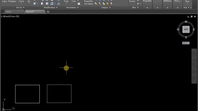Expand the Modification panel

(x=51, y=7)
